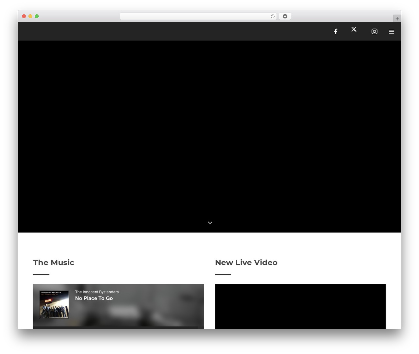Minimize the browser with yellow button
The image size is (419, 354).
(30, 16)
